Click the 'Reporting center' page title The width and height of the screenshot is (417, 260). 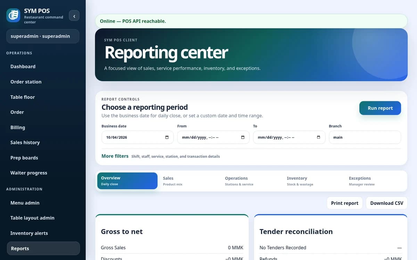click(166, 53)
